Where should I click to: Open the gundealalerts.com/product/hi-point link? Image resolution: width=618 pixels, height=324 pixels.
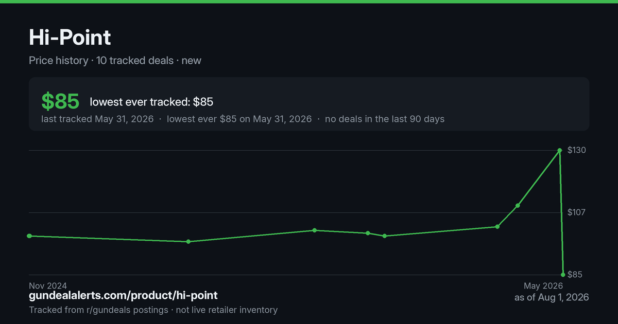(x=123, y=296)
